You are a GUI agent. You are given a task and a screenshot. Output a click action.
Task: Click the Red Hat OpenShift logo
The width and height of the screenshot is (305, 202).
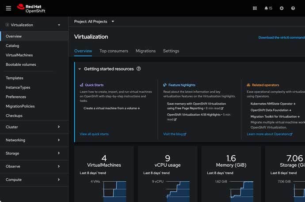[31, 8]
